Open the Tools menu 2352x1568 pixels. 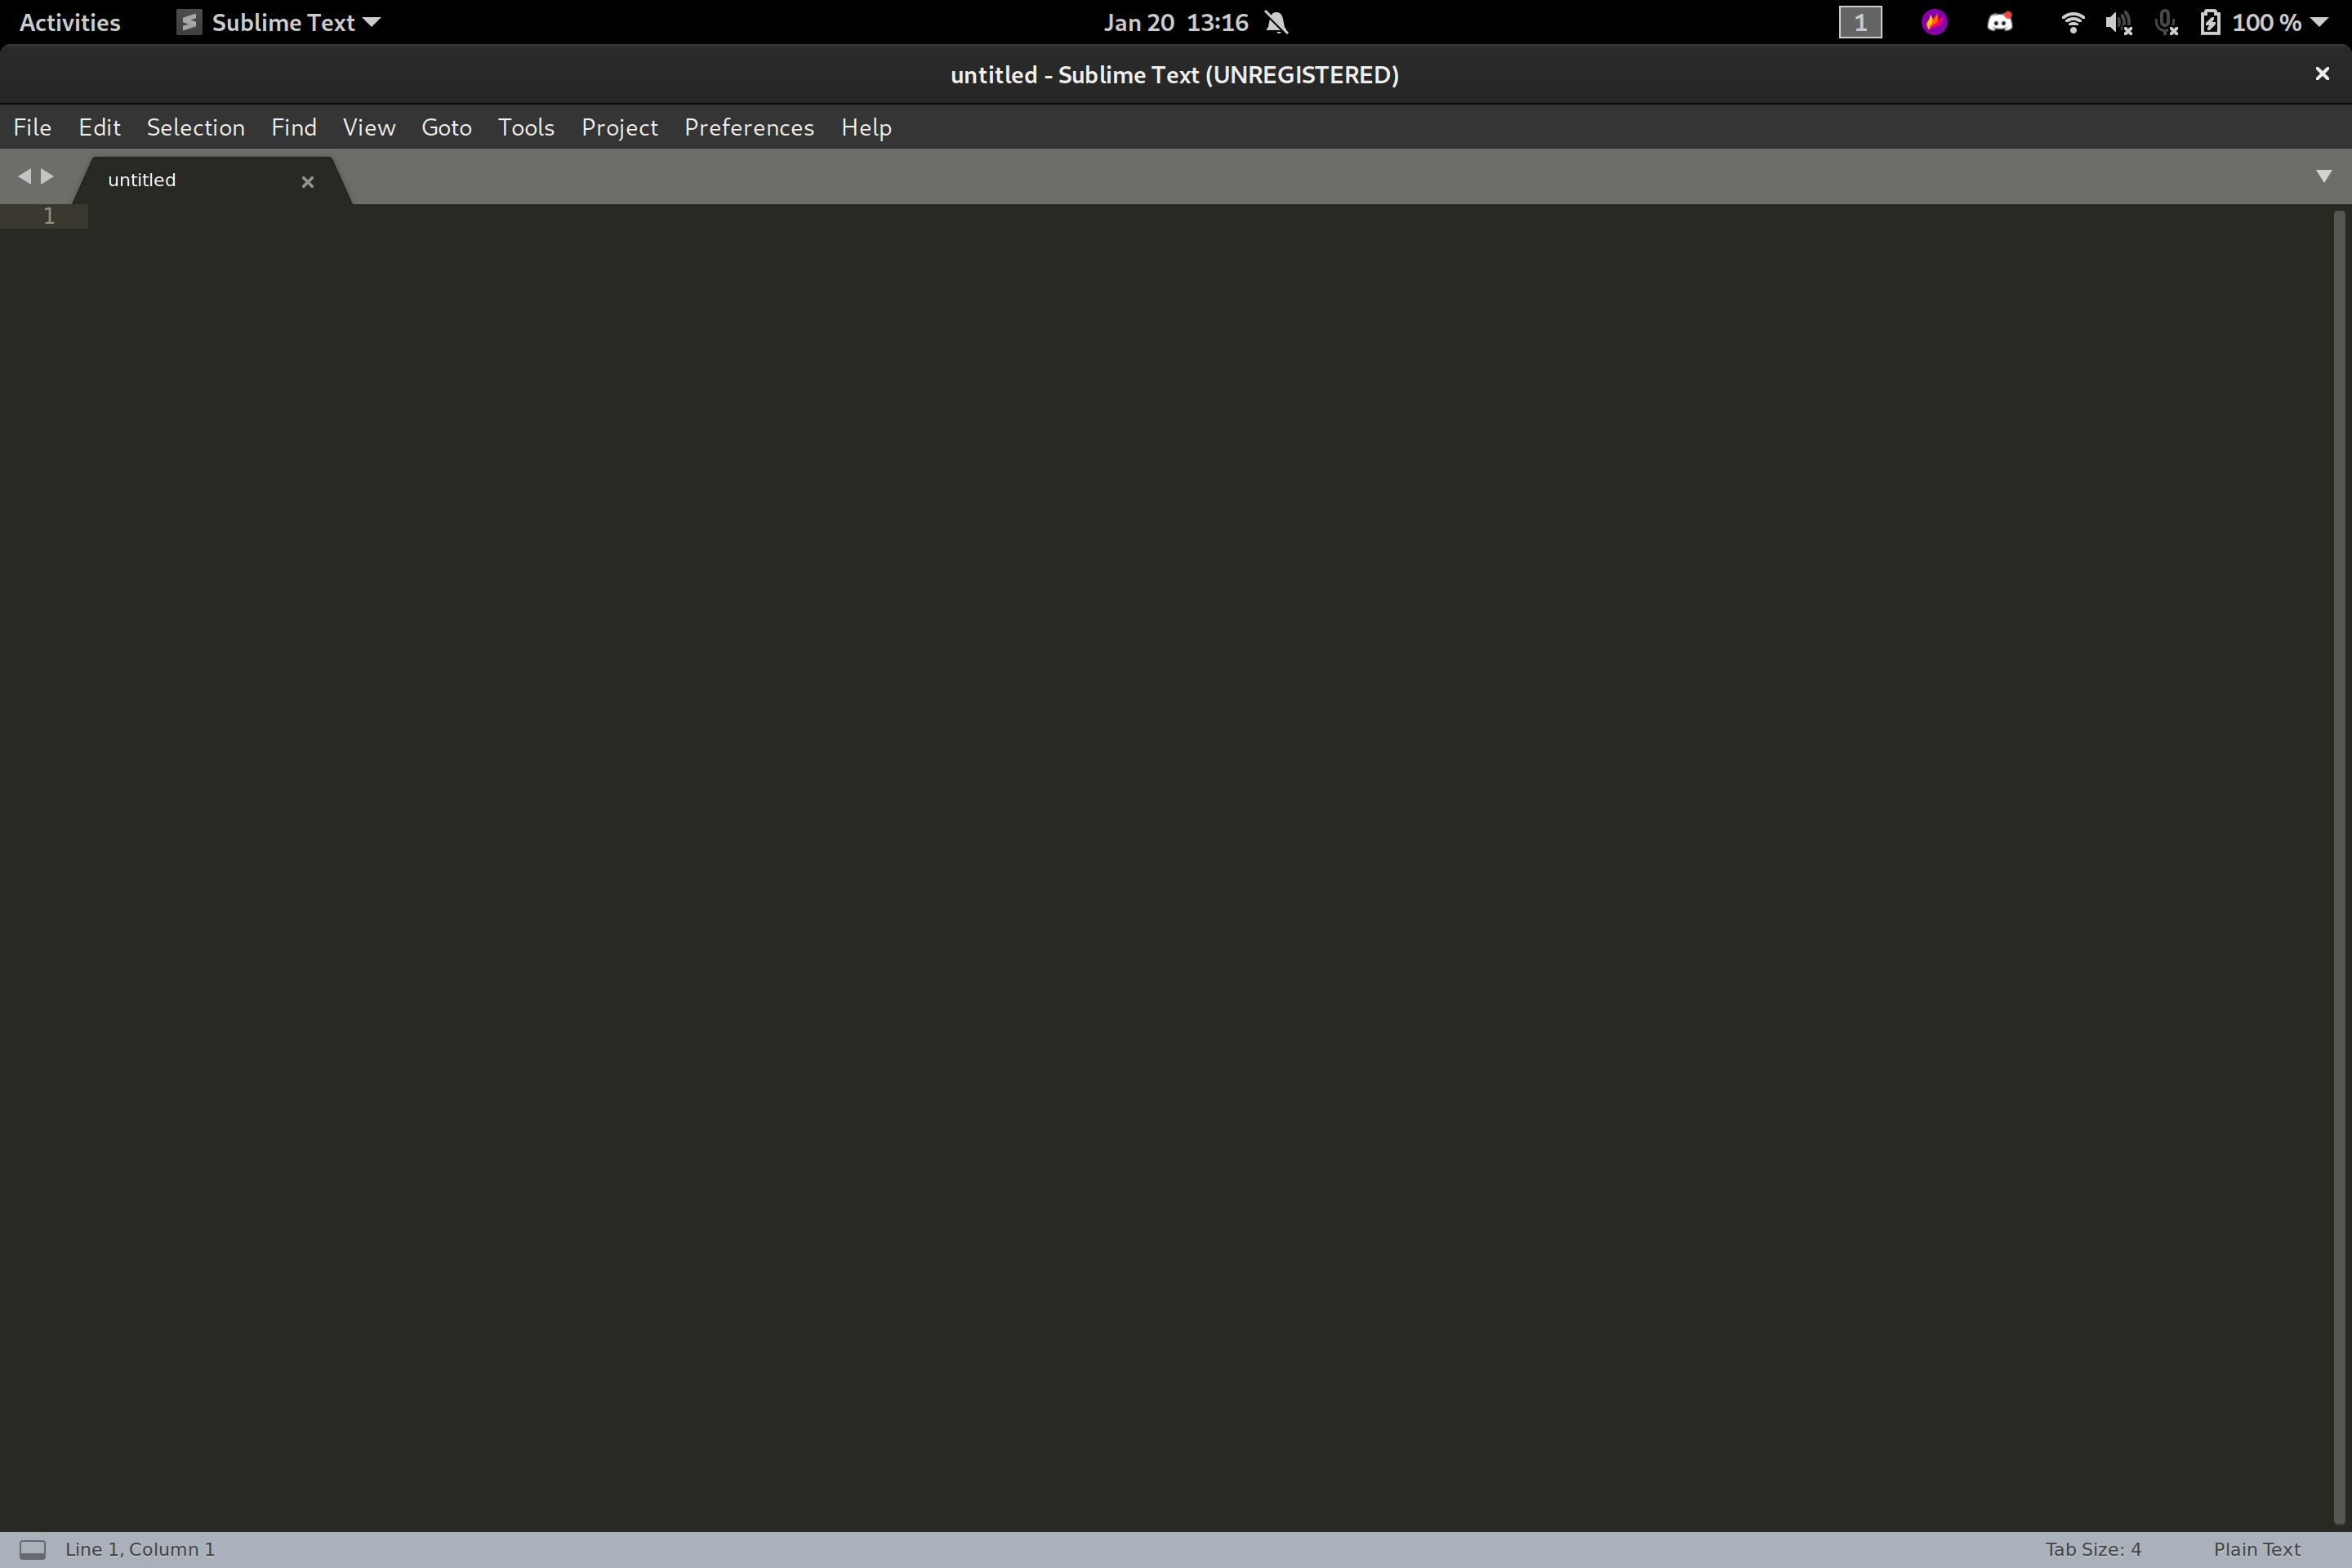click(526, 127)
